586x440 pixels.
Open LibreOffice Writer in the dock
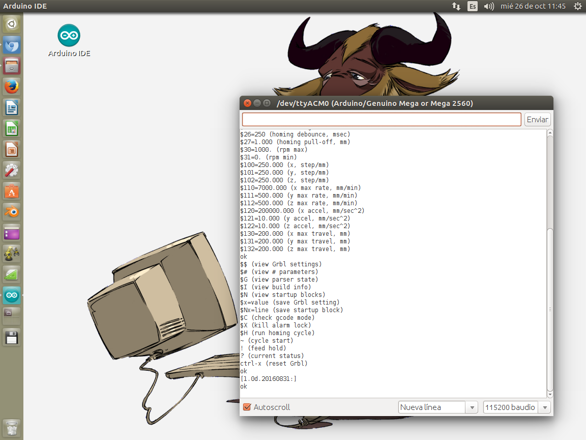(x=12, y=107)
